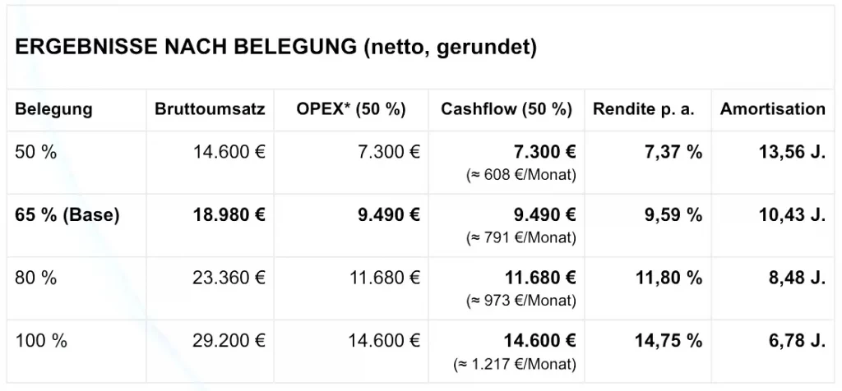Click the Cashflow (50 %) column header

[x=506, y=109]
